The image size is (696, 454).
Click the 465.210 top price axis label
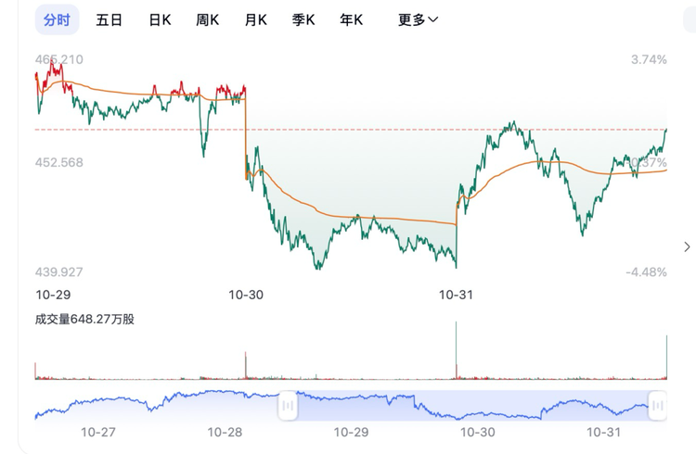[x=58, y=59]
